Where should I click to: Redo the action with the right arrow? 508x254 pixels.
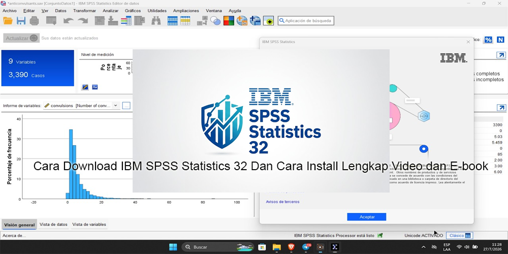[83, 21]
